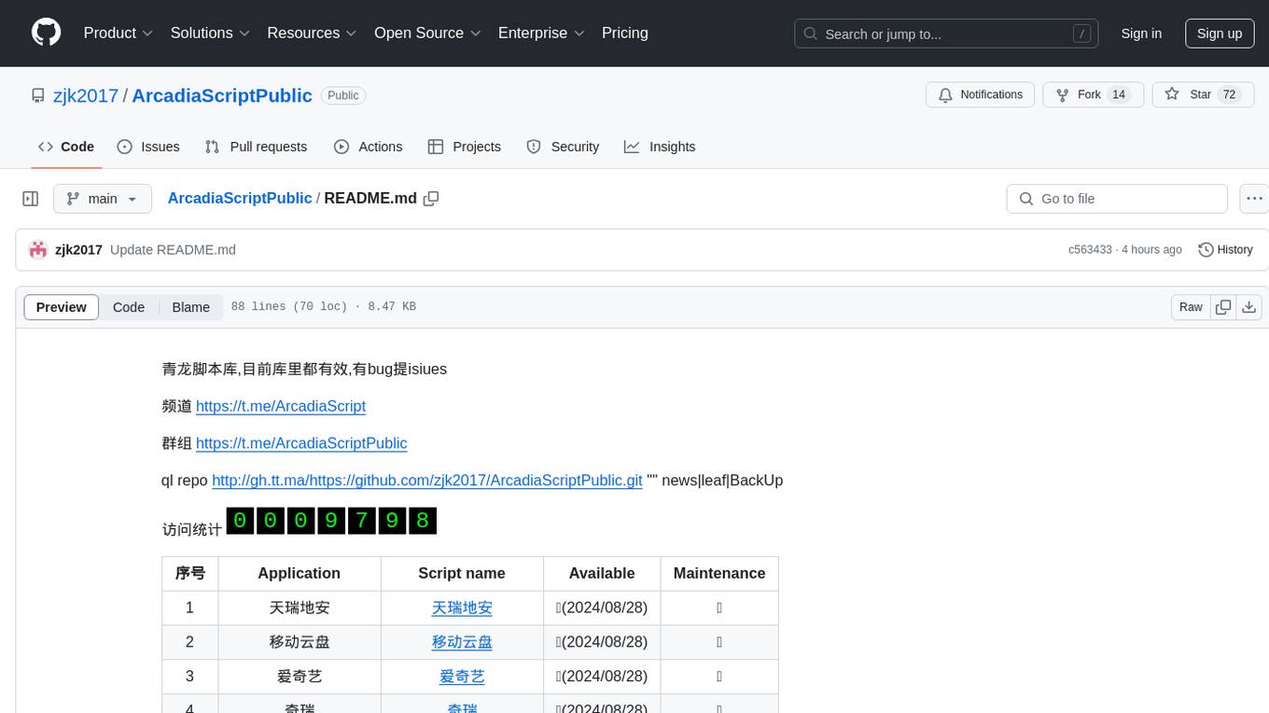Click the Sign in link
This screenshot has width=1269, height=713.
tap(1141, 34)
